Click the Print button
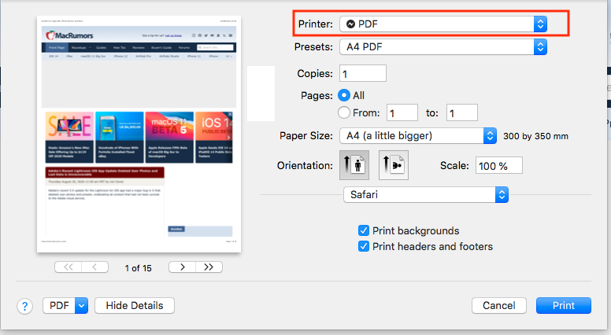 point(564,306)
